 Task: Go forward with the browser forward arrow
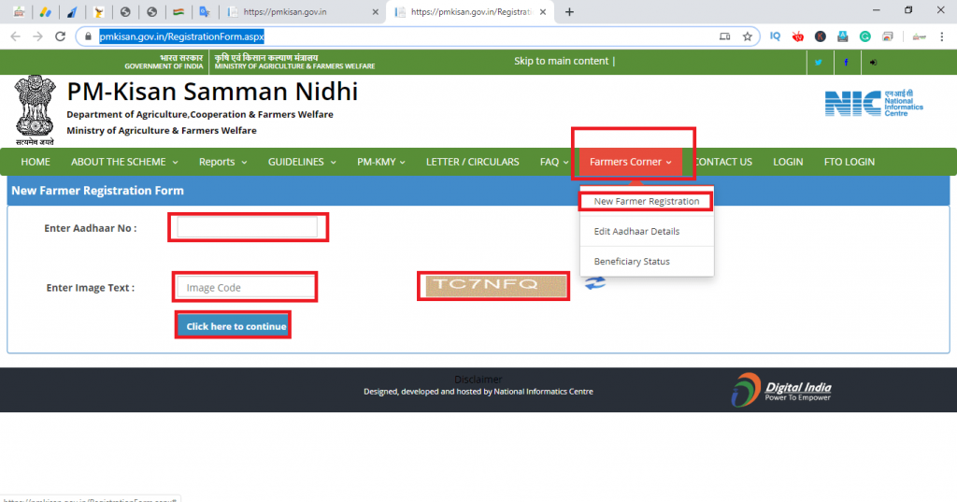(x=37, y=36)
